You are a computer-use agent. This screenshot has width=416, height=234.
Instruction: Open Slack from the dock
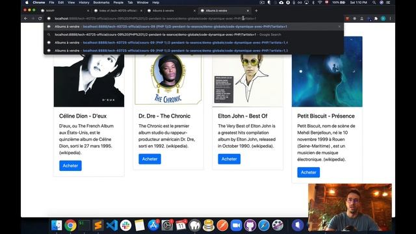[125, 226]
